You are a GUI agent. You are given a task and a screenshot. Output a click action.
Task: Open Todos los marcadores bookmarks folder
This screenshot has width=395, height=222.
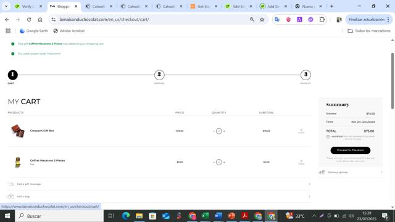point(369,31)
